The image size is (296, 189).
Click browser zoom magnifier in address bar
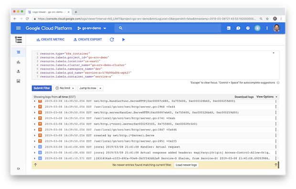tap(261, 19)
